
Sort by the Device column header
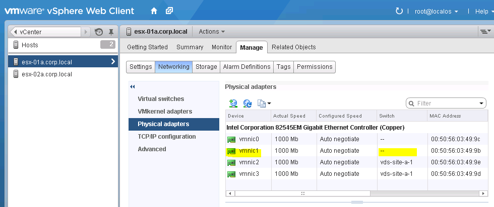[248, 116]
